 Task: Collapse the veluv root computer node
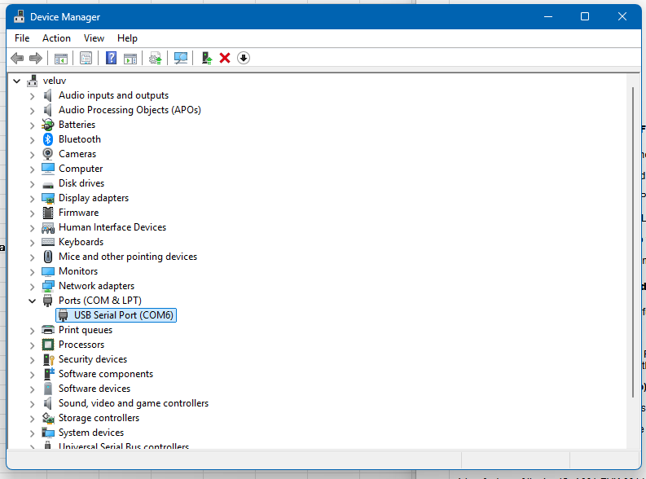point(17,81)
